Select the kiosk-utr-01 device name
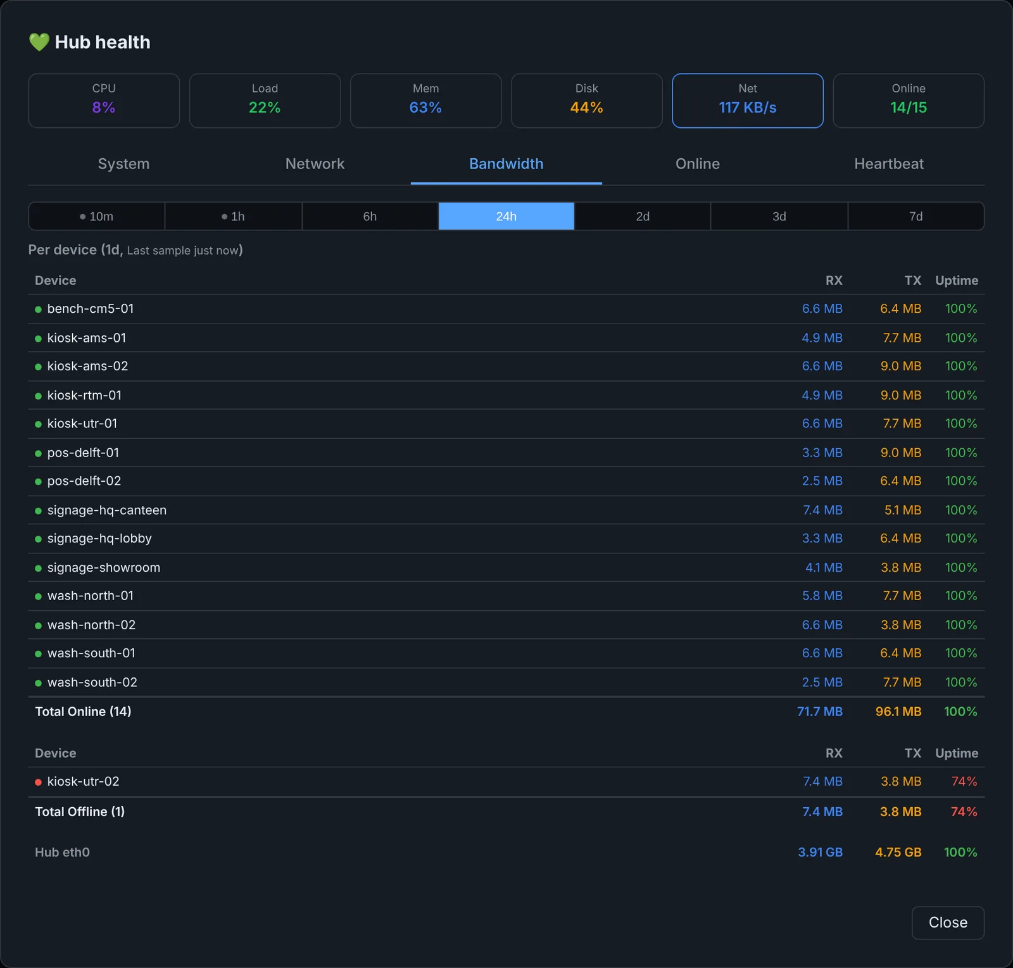The height and width of the screenshot is (968, 1013). point(82,424)
